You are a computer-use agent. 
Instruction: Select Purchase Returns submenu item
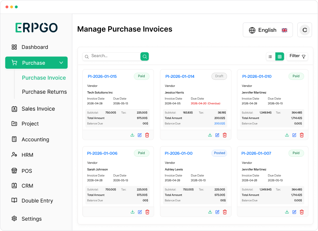45,92
